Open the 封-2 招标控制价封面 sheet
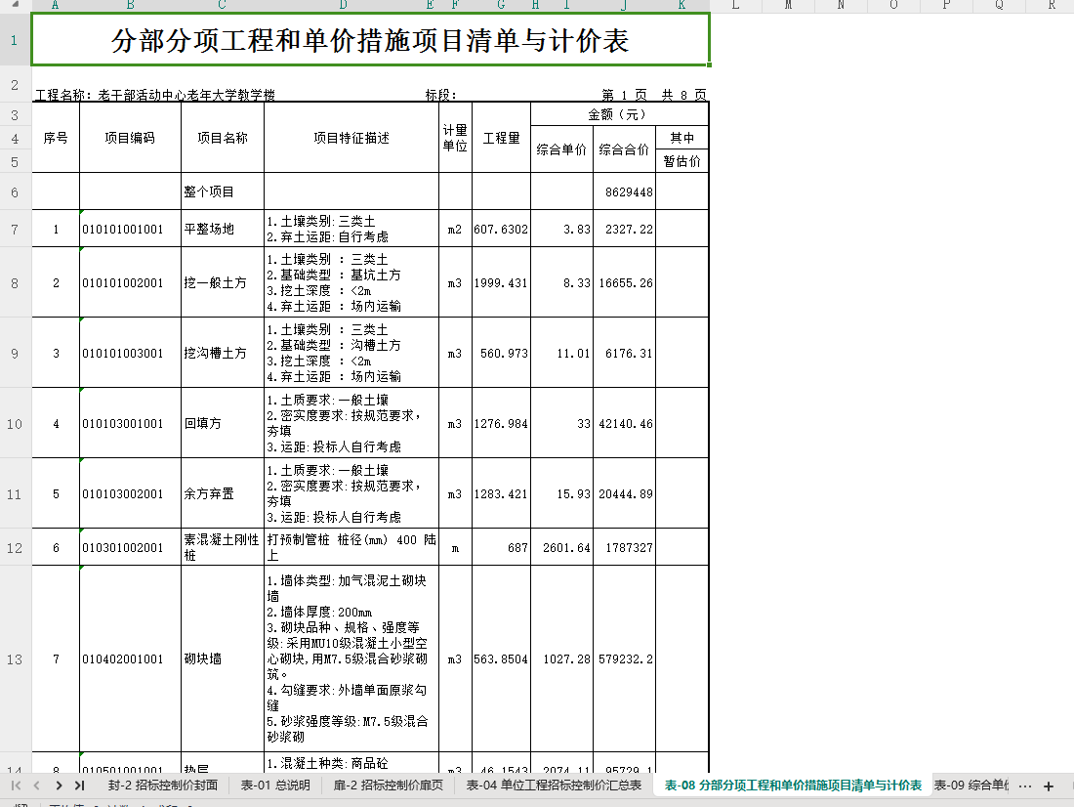 162,786
